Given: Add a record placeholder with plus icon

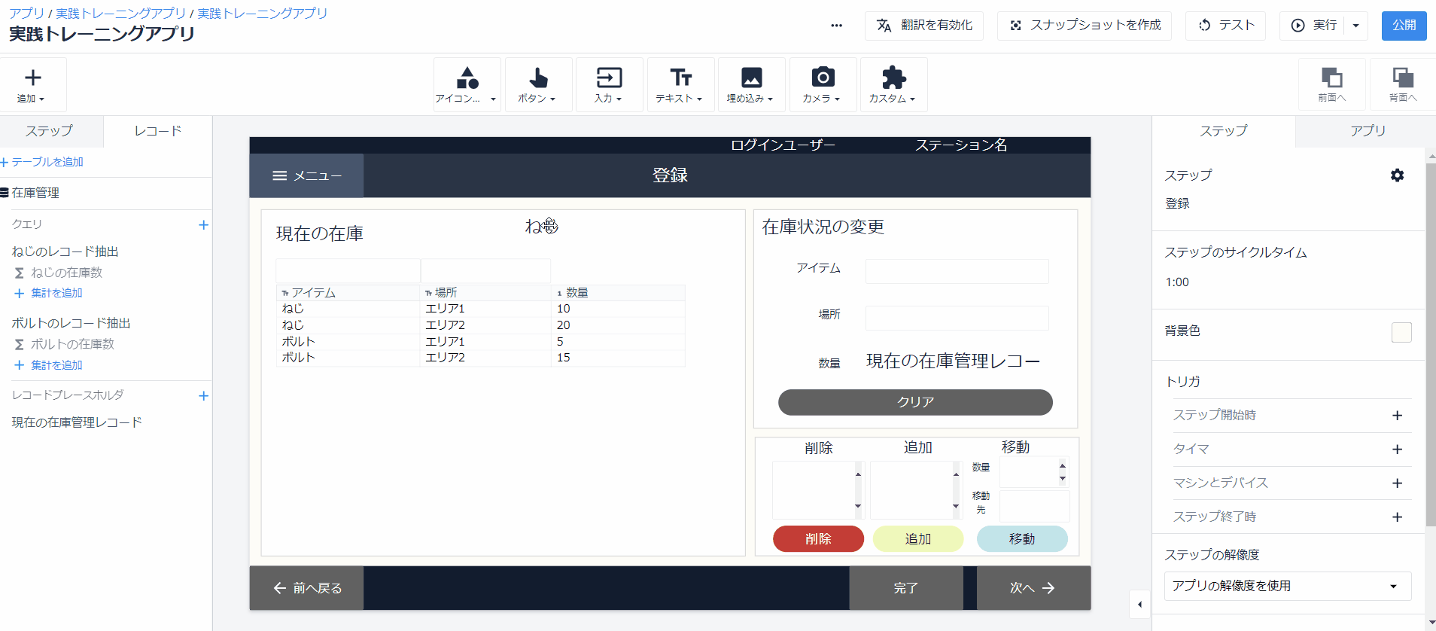Looking at the screenshot, I should (x=203, y=395).
